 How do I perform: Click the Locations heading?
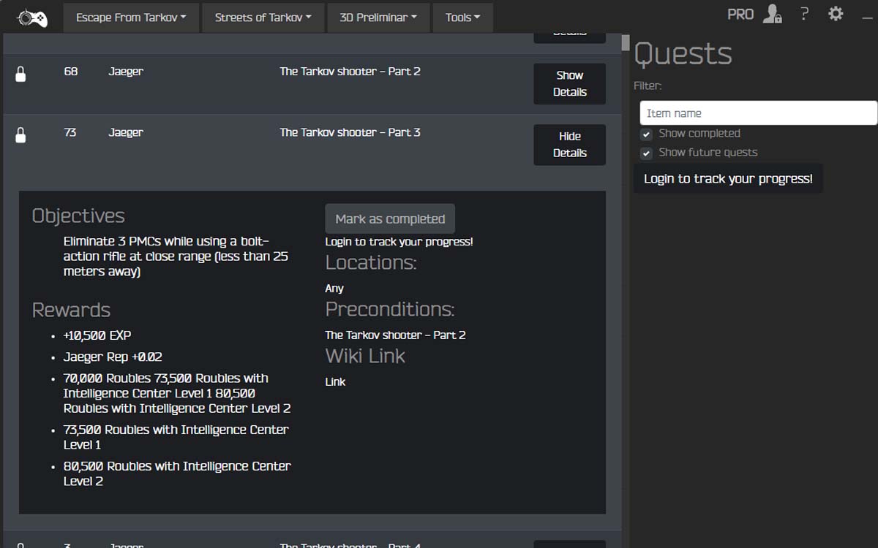tap(371, 262)
